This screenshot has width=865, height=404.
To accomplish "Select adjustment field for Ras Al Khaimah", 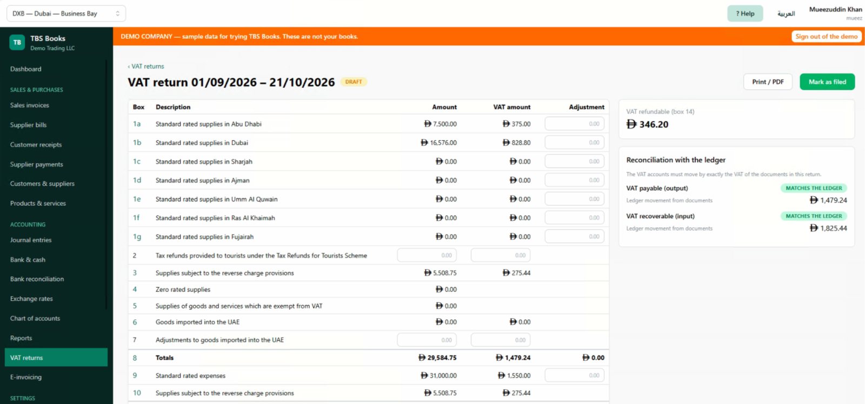I will (x=575, y=218).
